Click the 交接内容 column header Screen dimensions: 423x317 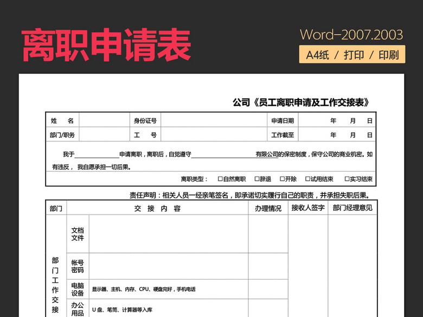tap(157, 208)
